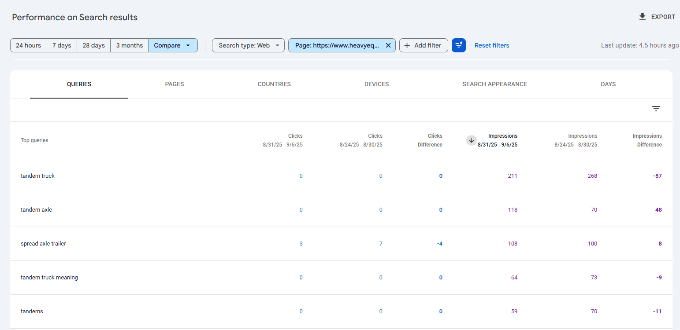Sort by Clicks Difference column header

pos(430,140)
